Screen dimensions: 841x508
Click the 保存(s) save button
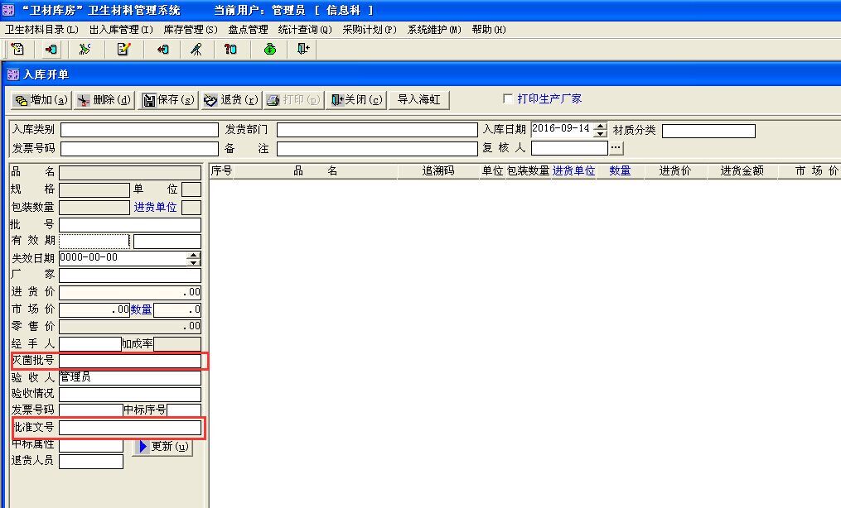168,100
